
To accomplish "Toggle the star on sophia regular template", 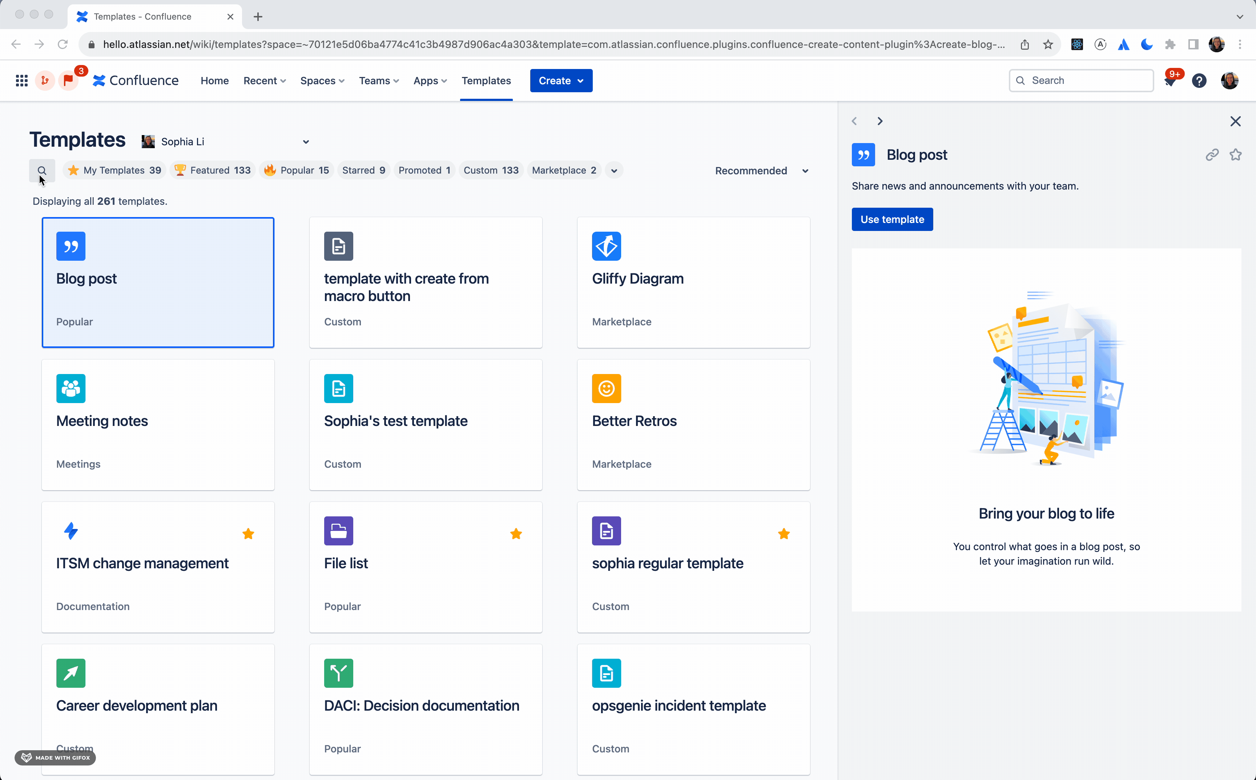I will tap(784, 533).
